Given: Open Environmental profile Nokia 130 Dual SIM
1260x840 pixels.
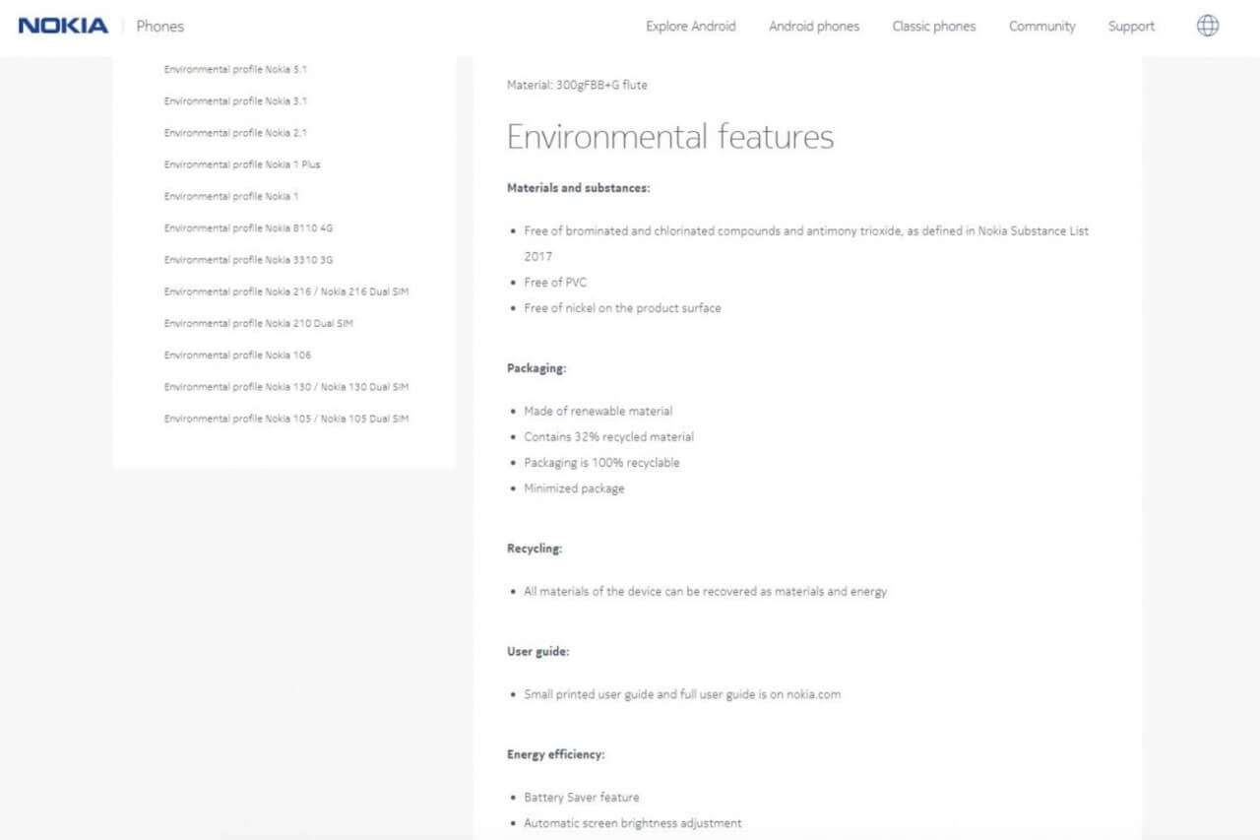Looking at the screenshot, I should coord(286,387).
